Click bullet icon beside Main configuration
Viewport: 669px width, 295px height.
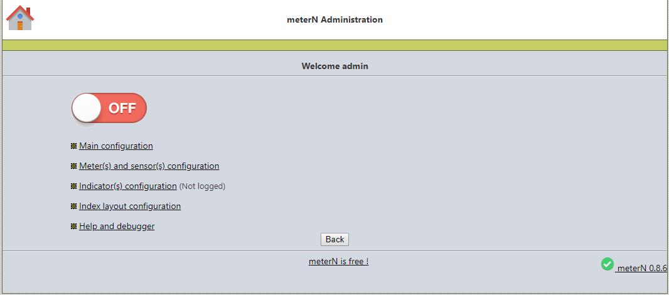73,146
